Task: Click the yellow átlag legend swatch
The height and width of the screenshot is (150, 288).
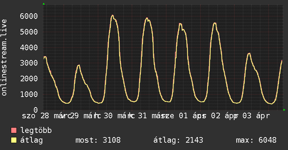Action: click(x=14, y=140)
